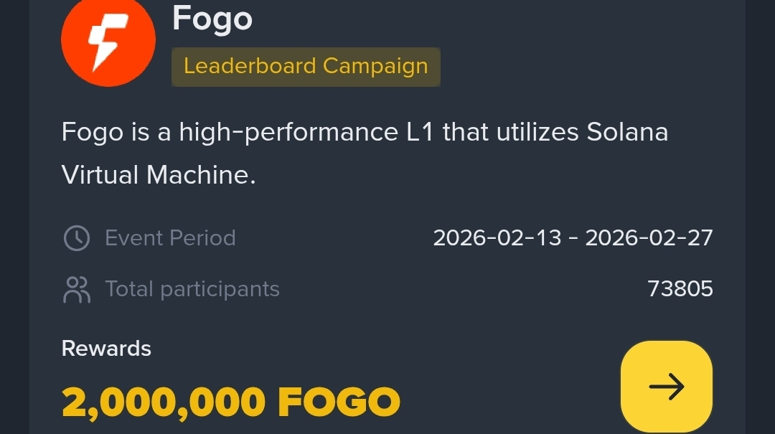Screen dimensions: 775x434
Task: Click the end date 2026-02-27
Action: pyautogui.click(x=649, y=238)
